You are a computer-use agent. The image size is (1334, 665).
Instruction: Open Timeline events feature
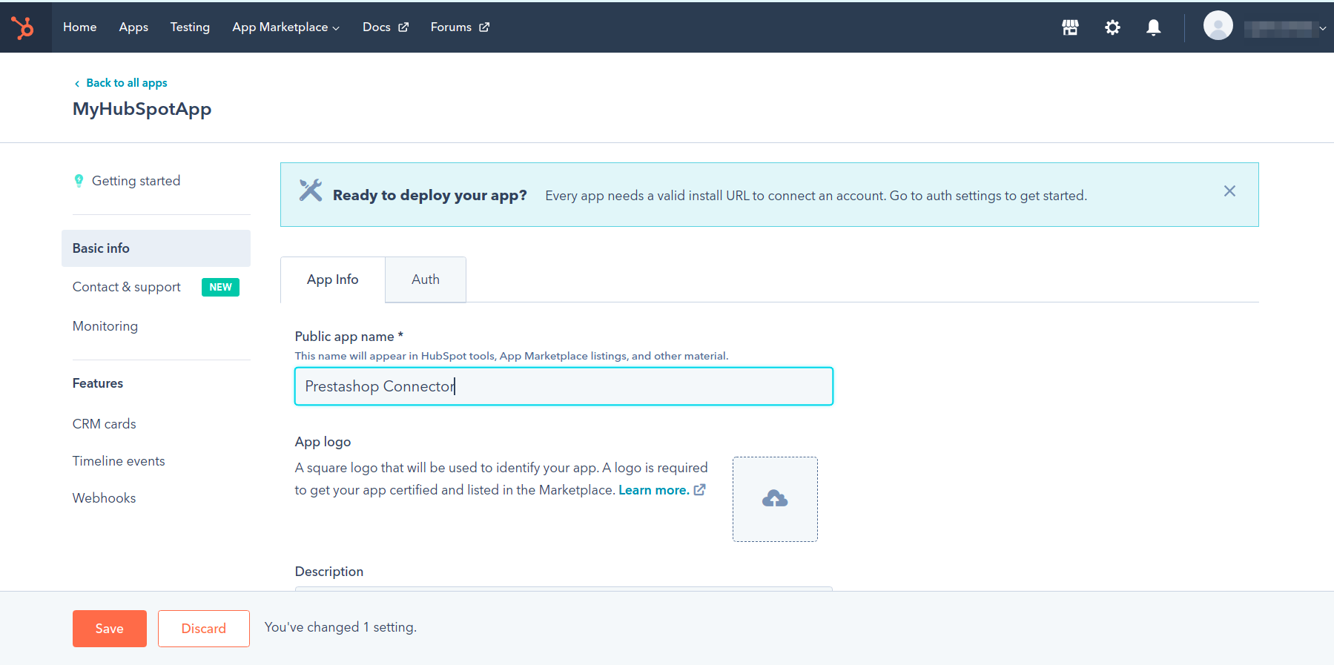pyautogui.click(x=119, y=461)
